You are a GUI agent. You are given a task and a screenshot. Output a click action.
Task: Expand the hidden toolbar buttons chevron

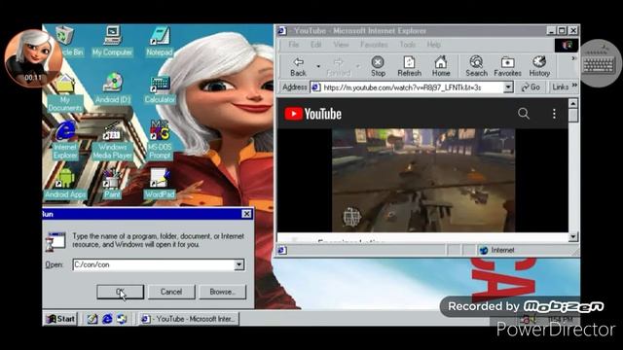tap(573, 58)
